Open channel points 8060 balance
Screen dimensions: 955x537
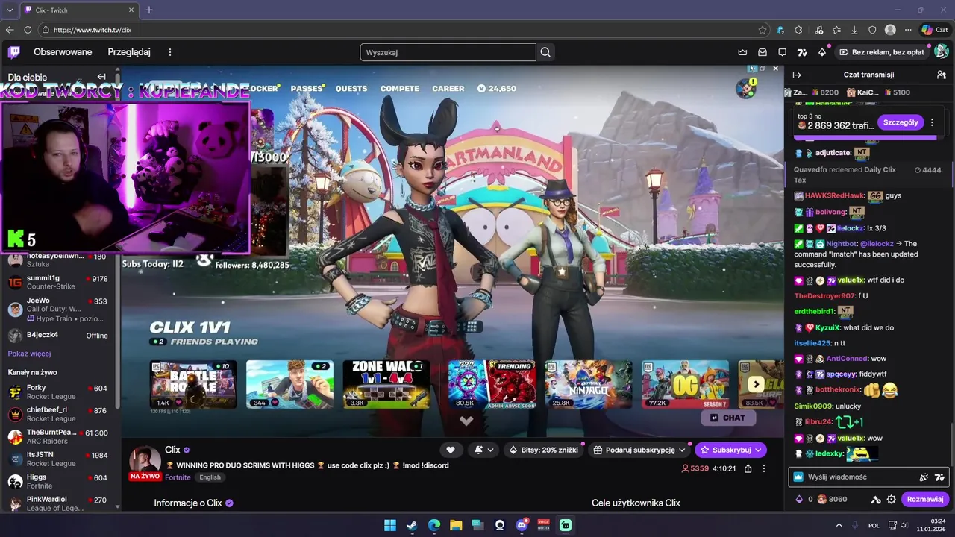[832, 499]
